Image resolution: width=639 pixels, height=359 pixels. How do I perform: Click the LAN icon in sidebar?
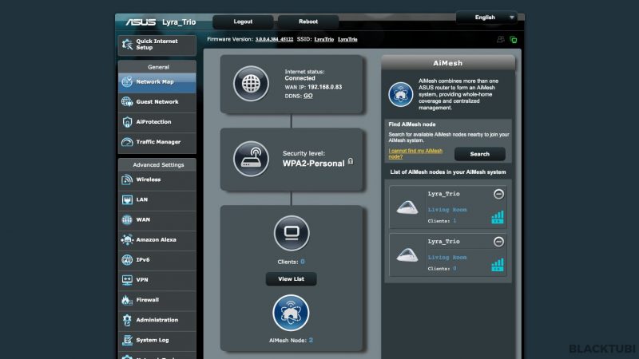pyautogui.click(x=127, y=199)
